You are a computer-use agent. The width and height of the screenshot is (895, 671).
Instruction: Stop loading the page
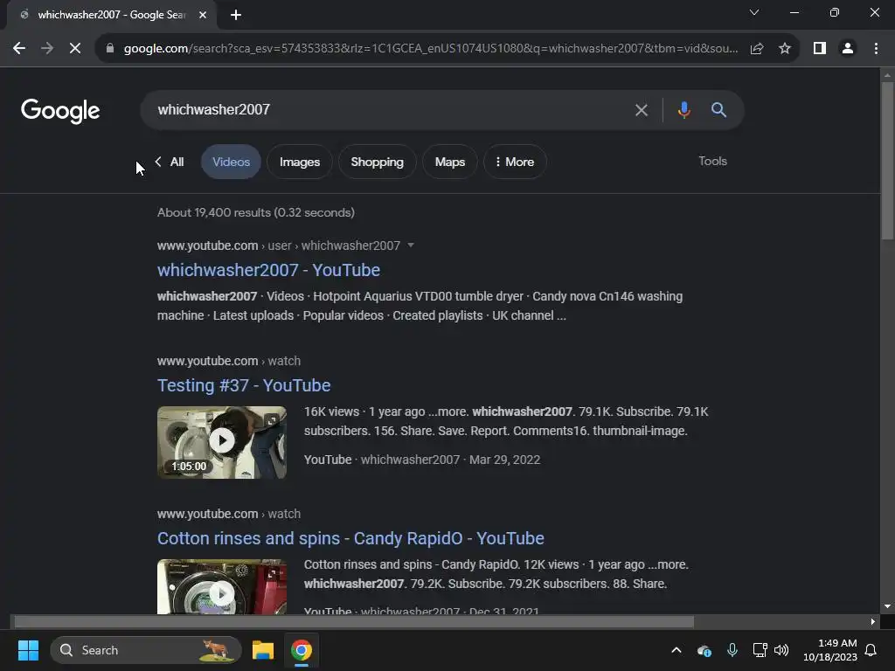coord(75,49)
